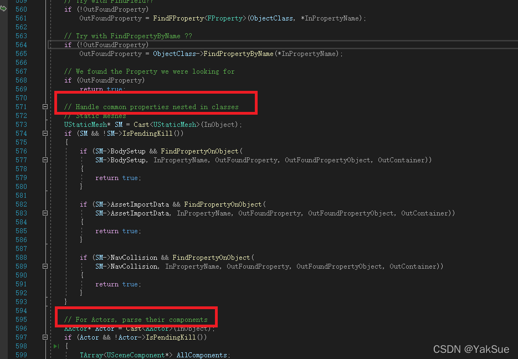518x359 pixels.
Task: Click 'if (OutFoundProperty)' on line 568
Action: (104, 80)
